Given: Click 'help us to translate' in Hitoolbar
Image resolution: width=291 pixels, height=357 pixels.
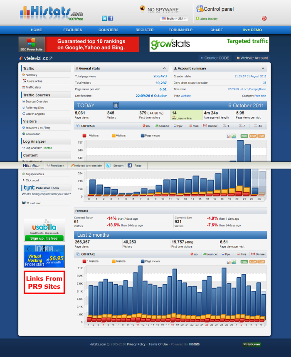Looking at the screenshot, I should click(86, 166).
